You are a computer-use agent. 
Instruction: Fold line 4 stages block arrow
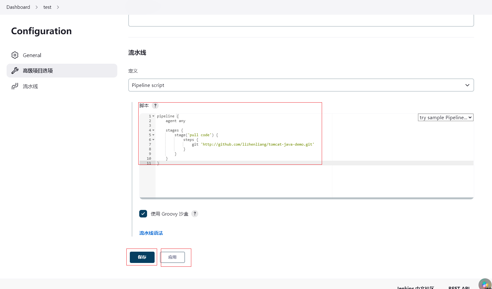[x=153, y=130]
